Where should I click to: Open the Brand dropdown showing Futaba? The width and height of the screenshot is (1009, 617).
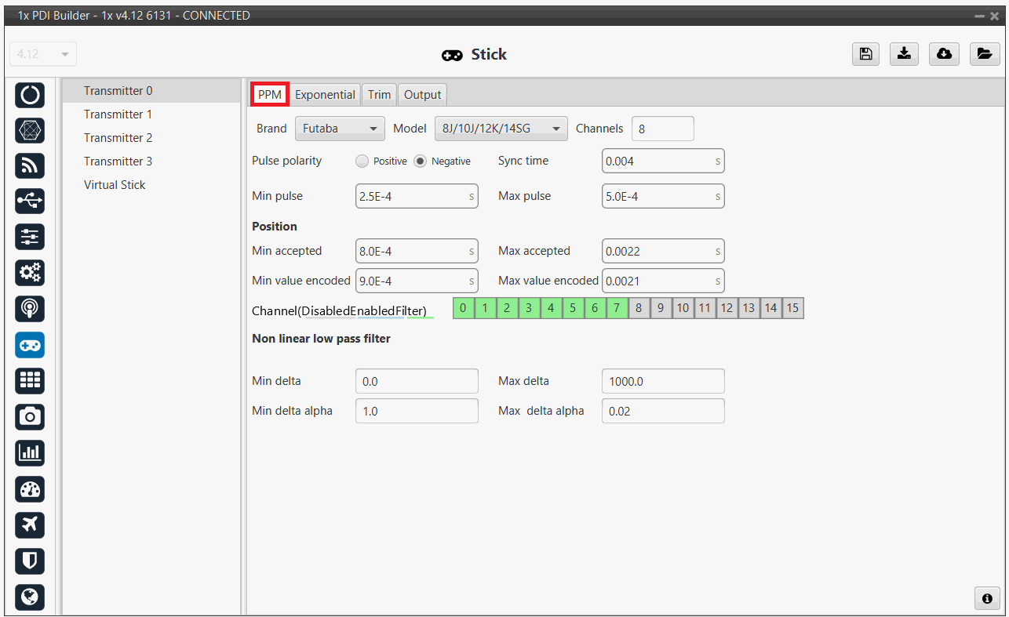[x=340, y=129]
